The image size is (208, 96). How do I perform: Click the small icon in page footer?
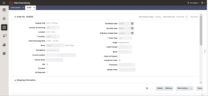(202, 95)
